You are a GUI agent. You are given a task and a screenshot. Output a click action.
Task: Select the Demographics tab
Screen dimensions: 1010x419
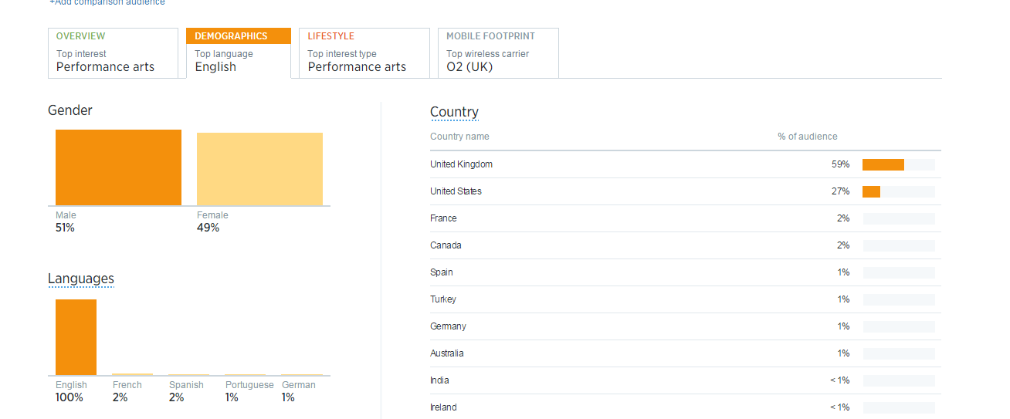click(x=238, y=52)
